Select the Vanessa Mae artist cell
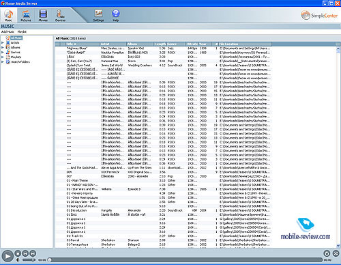 109,61
